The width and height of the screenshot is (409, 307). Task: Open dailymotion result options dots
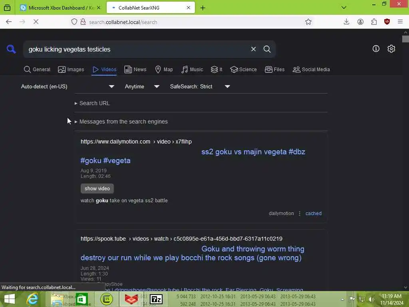coord(300,213)
